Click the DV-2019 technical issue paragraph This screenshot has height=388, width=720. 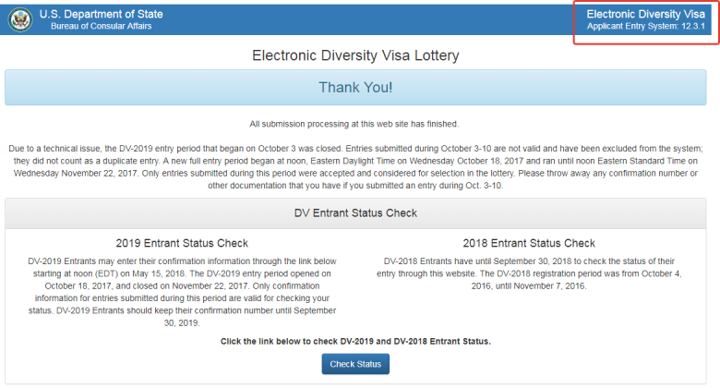(355, 167)
